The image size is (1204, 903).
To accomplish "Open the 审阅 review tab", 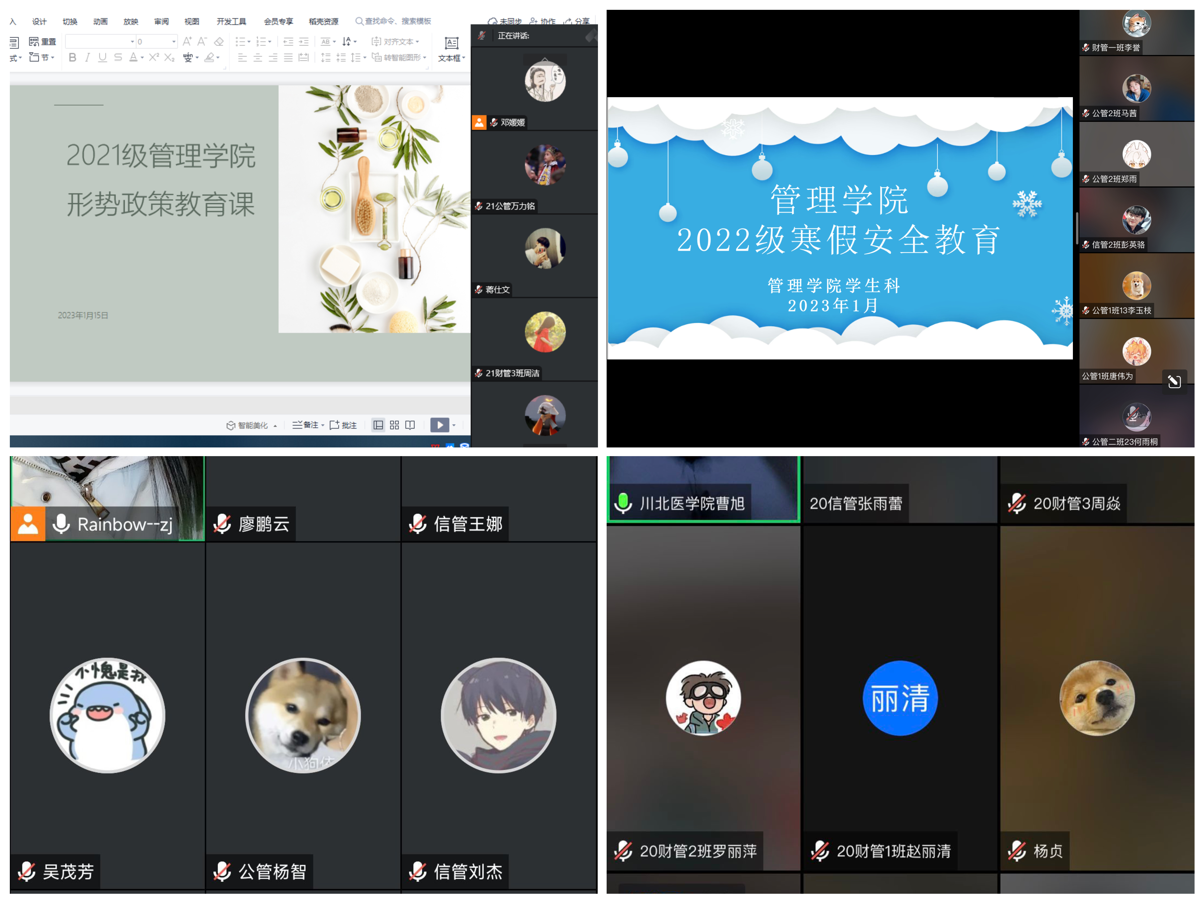I will 161,22.
